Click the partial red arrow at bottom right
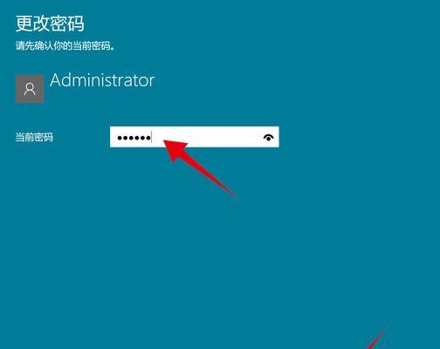 tap(375, 339)
